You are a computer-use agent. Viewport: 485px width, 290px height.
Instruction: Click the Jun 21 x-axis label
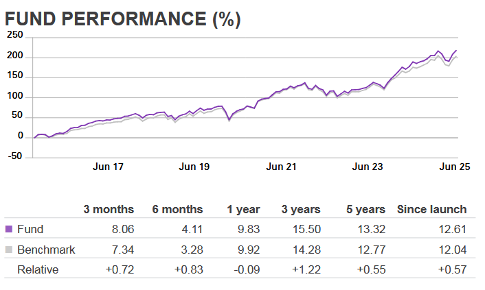point(282,167)
